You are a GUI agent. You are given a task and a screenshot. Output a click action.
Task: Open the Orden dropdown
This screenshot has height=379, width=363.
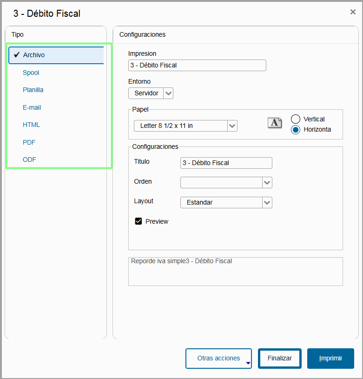(x=267, y=183)
